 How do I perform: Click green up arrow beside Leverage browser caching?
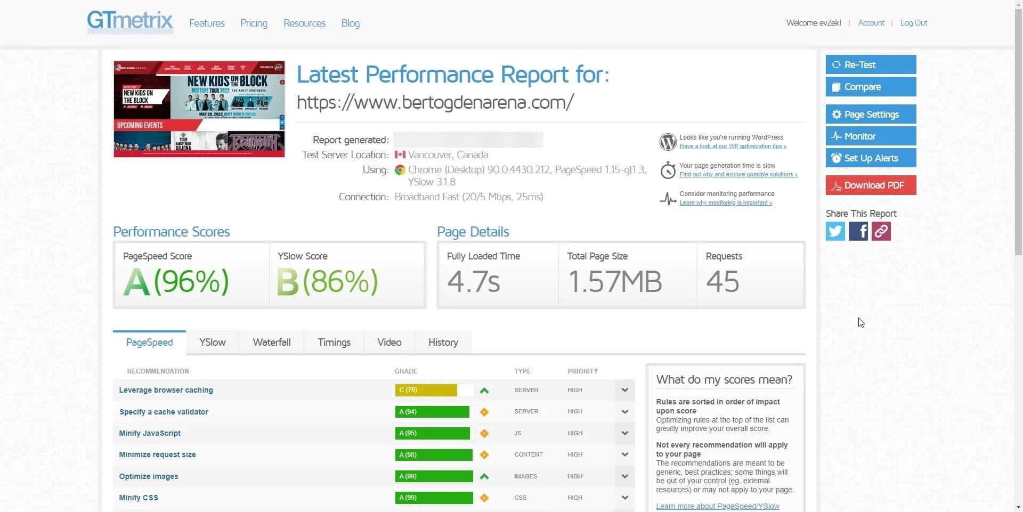[484, 391]
